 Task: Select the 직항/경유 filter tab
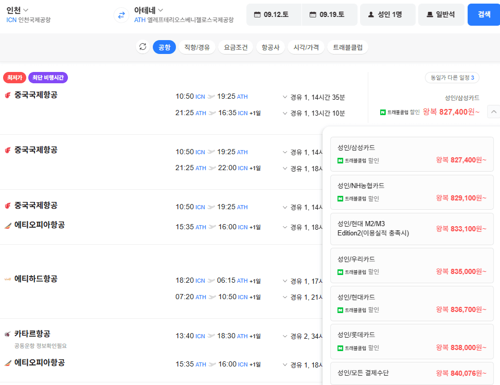pos(197,47)
